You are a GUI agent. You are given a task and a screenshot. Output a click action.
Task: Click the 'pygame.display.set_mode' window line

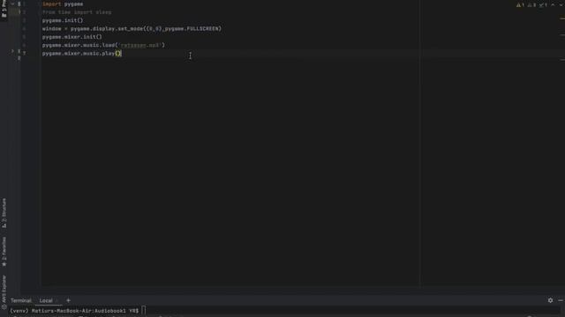click(x=132, y=29)
